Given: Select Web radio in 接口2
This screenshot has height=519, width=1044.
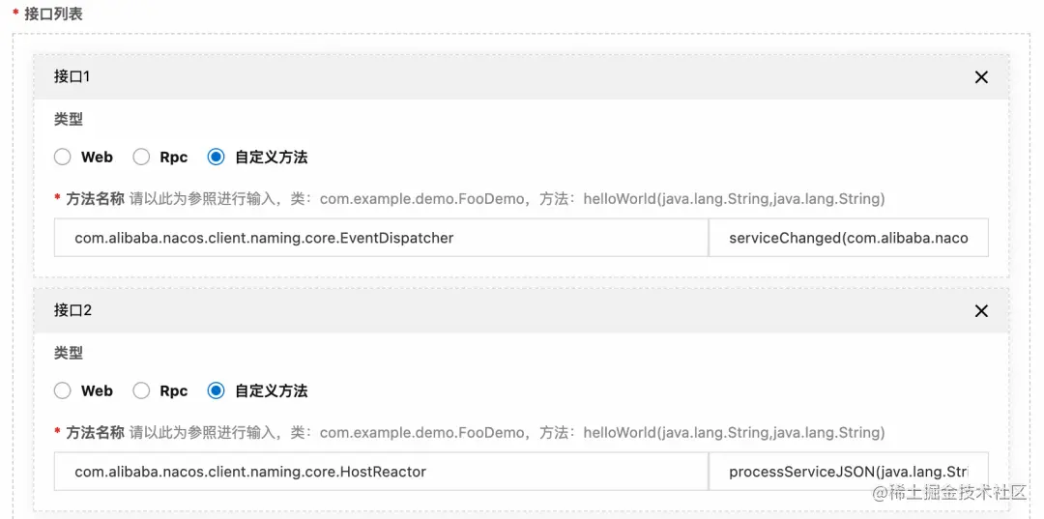Looking at the screenshot, I should point(63,390).
